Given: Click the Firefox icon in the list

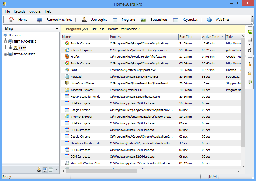Looking at the screenshot, I should 67,56.
